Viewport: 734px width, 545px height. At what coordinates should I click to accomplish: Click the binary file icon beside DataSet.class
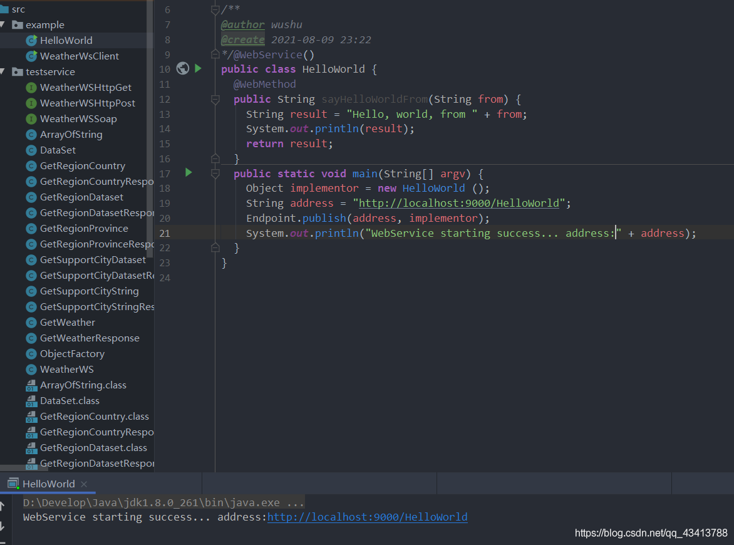pyautogui.click(x=31, y=402)
